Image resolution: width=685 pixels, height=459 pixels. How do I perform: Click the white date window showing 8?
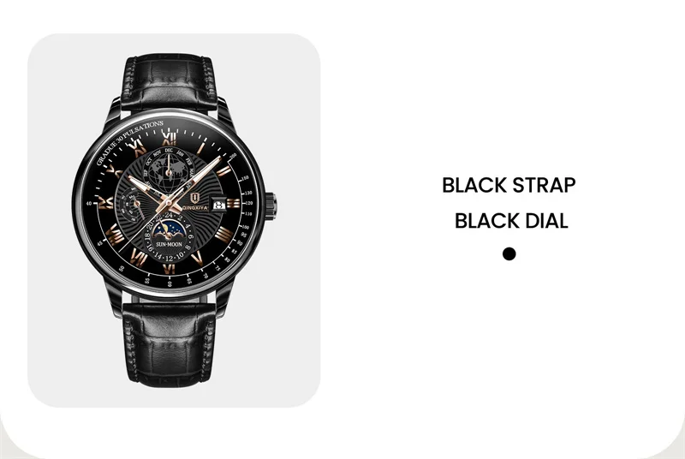click(219, 205)
